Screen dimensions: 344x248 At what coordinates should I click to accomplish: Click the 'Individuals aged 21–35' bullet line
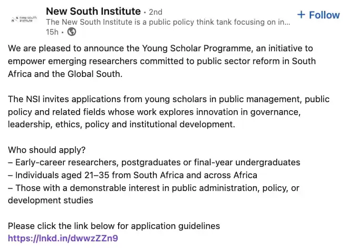coord(132,175)
